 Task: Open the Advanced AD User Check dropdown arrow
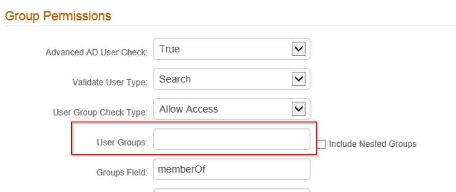(299, 50)
